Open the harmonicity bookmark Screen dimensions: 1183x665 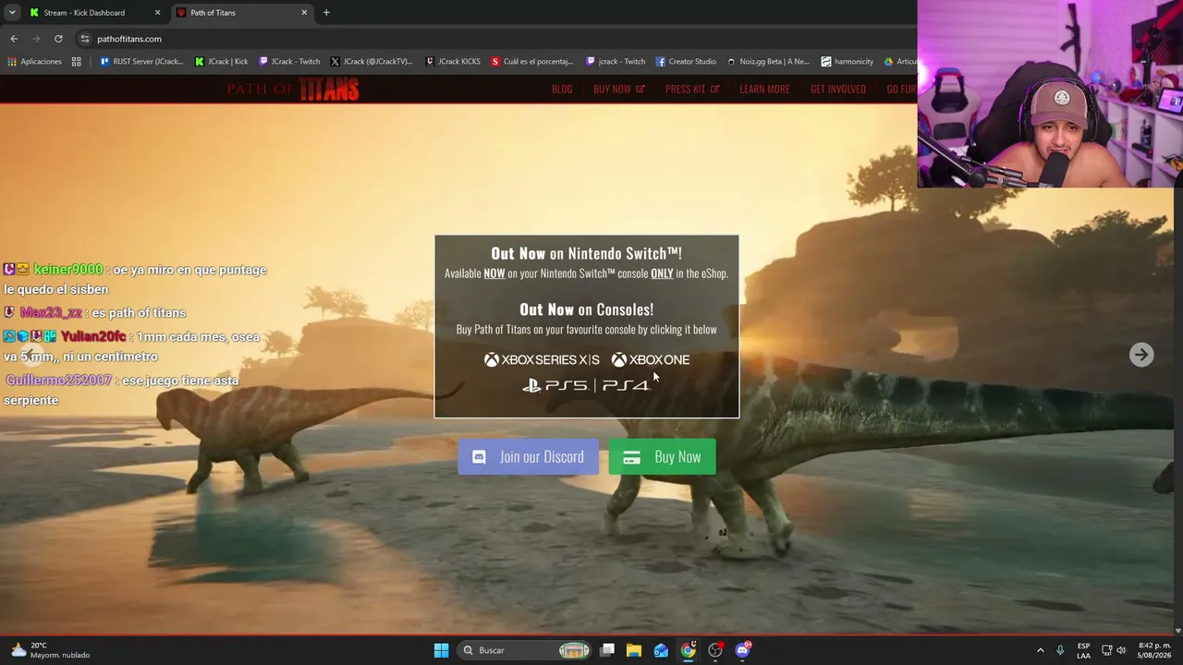[848, 62]
